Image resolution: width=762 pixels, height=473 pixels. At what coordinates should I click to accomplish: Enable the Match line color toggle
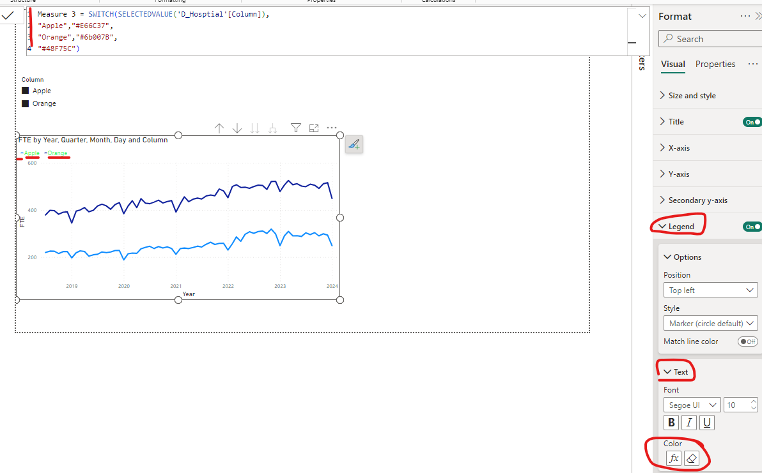click(747, 342)
